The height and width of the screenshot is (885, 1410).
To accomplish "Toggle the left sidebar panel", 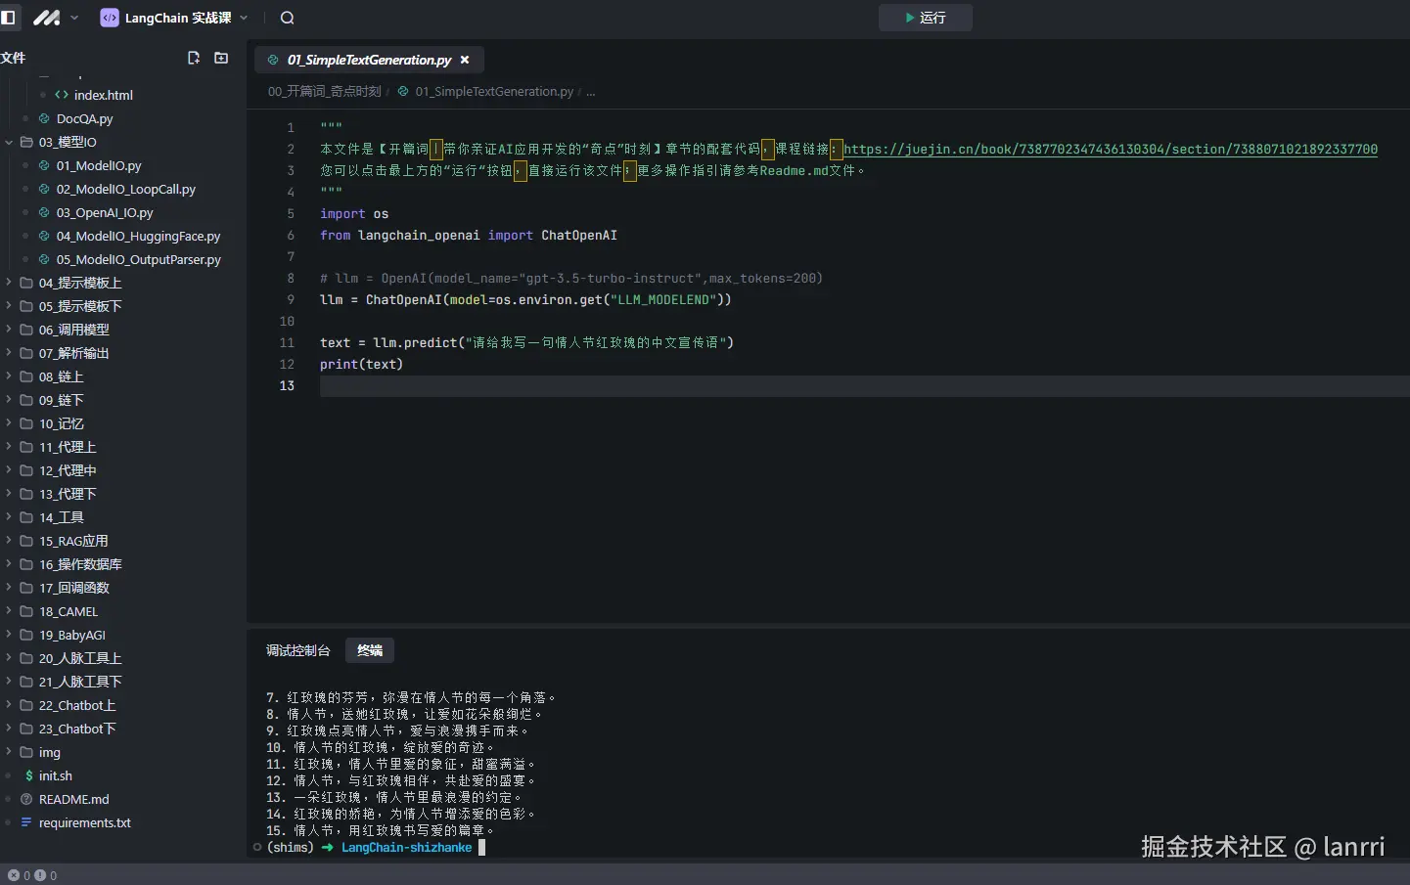I will tap(9, 18).
